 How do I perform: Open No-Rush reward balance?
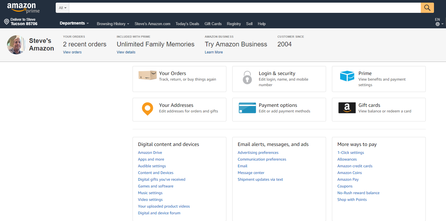coord(359,193)
